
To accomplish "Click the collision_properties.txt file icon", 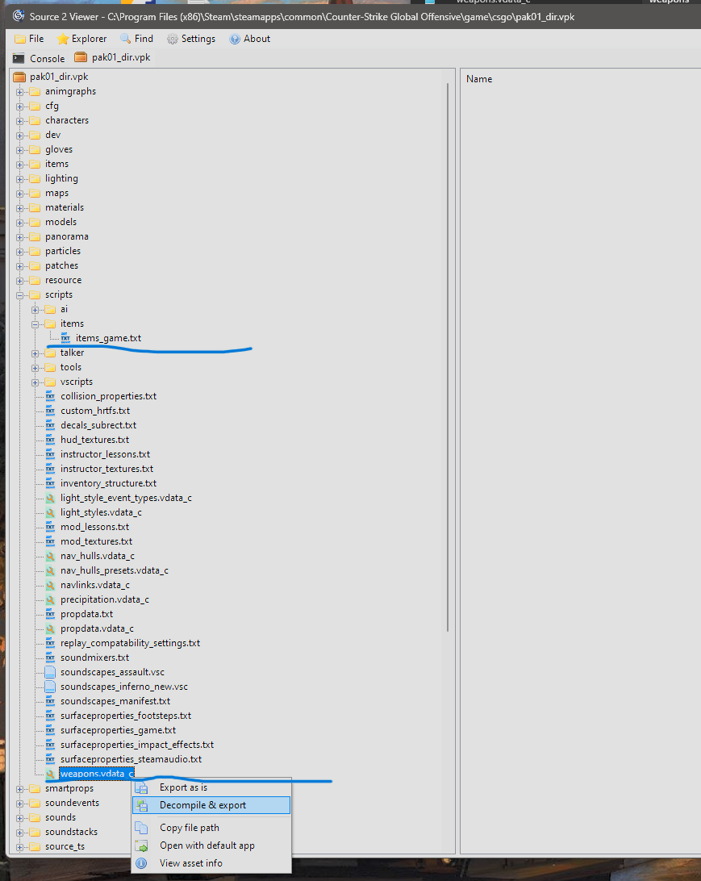I will point(51,396).
